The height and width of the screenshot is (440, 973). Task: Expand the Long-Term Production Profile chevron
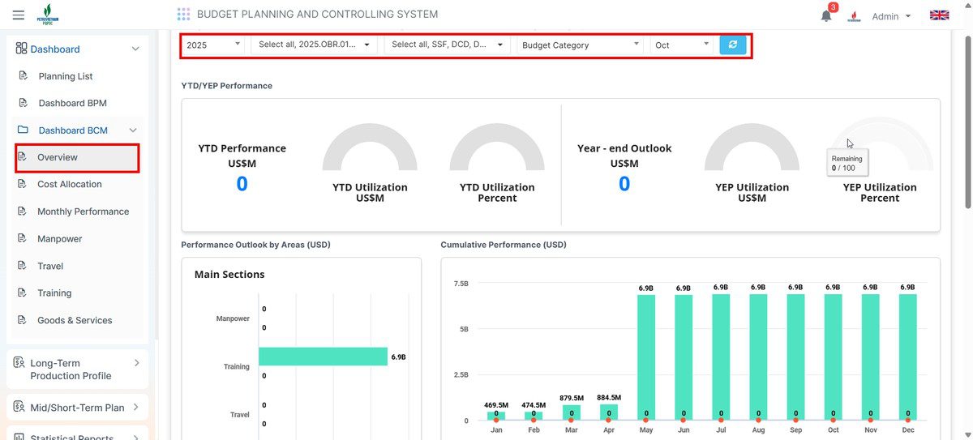(x=136, y=363)
